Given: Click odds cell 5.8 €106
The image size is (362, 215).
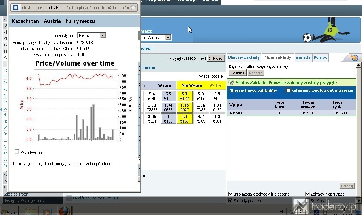Looking at the screenshot, I should [x=201, y=96].
